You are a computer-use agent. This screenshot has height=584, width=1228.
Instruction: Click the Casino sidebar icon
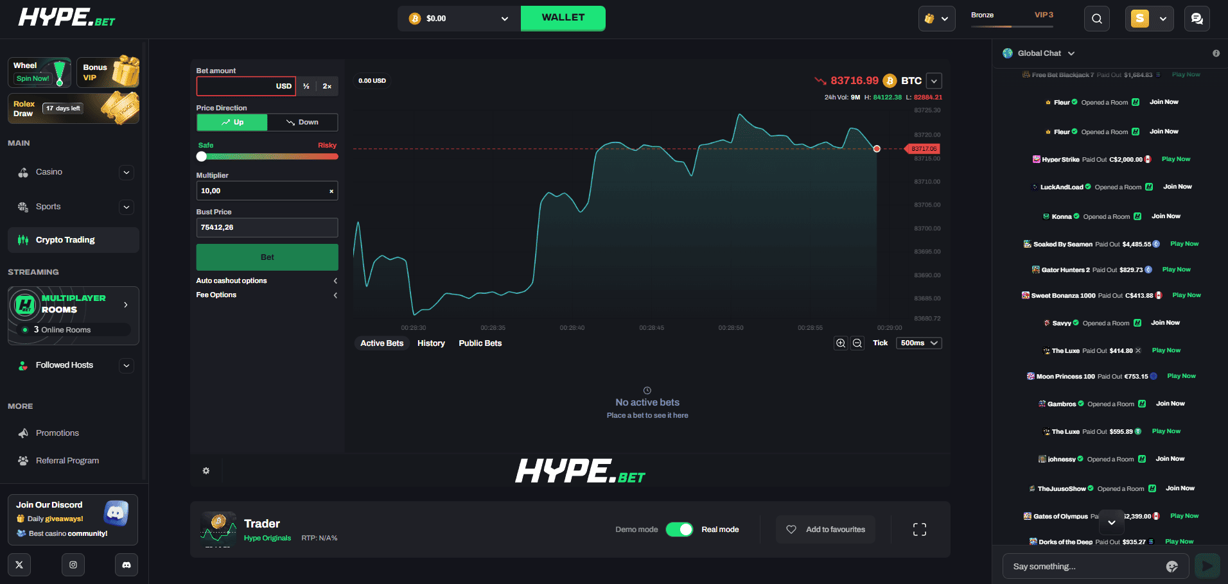click(x=23, y=172)
